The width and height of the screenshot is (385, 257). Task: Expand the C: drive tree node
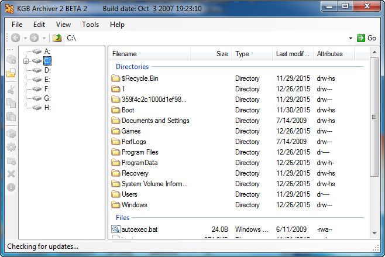(x=26, y=61)
